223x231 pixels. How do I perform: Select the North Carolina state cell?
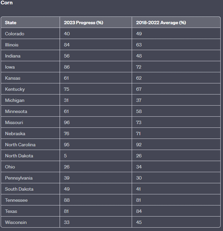(x=20, y=145)
